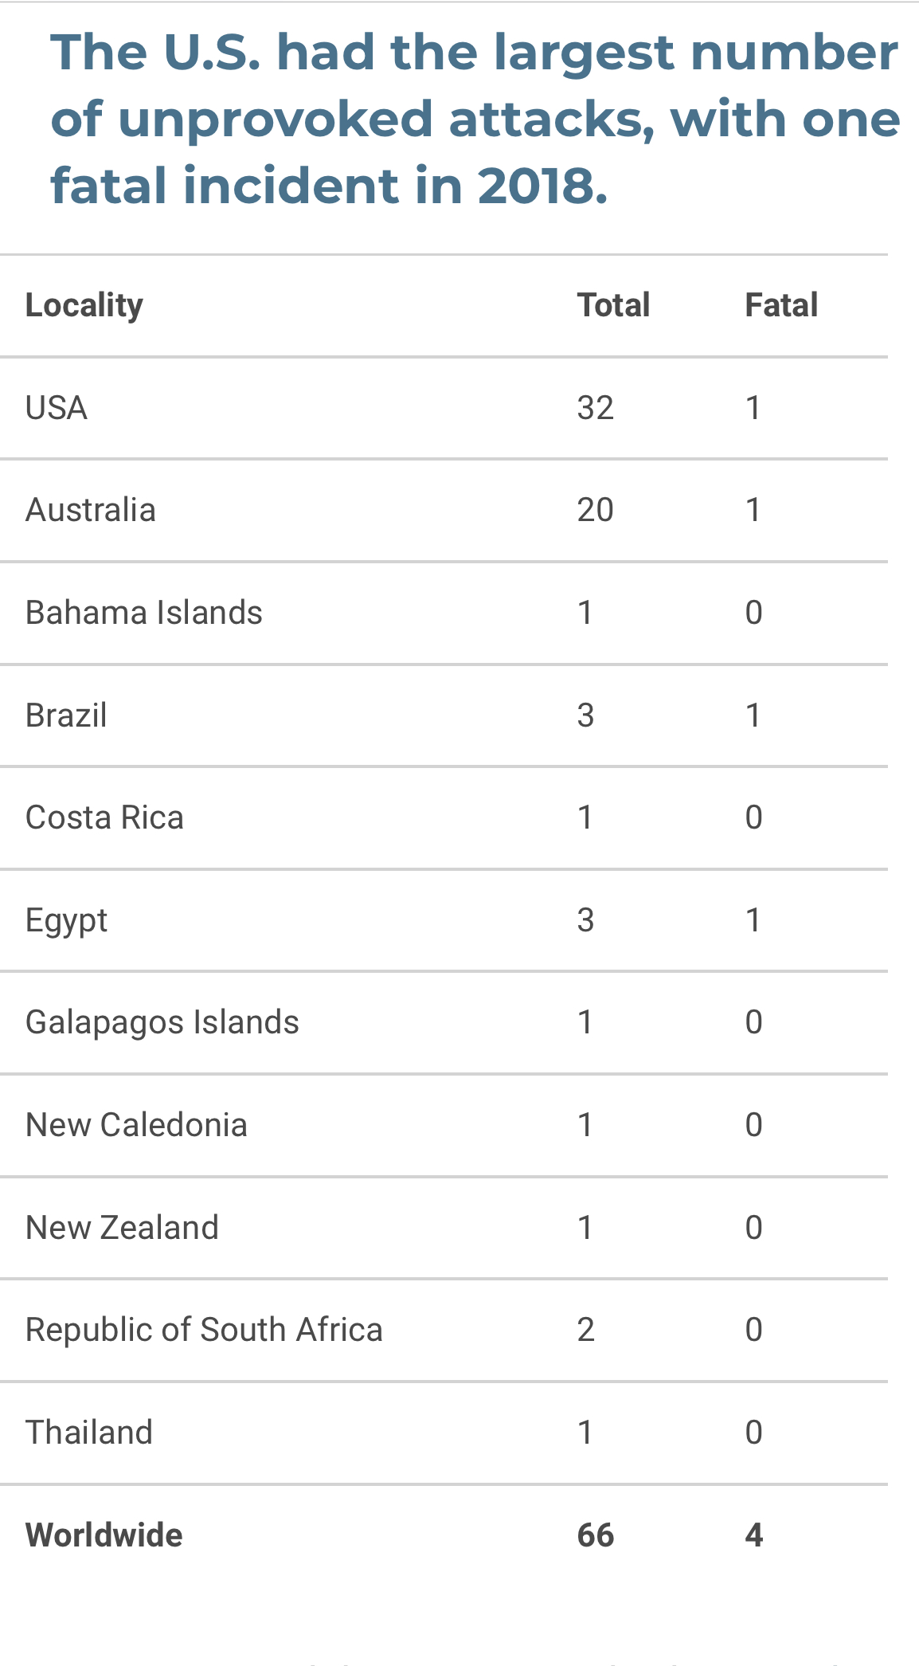This screenshot has height=1666, width=919.
Task: Click the Worldwide total of 66
Action: 595,1535
